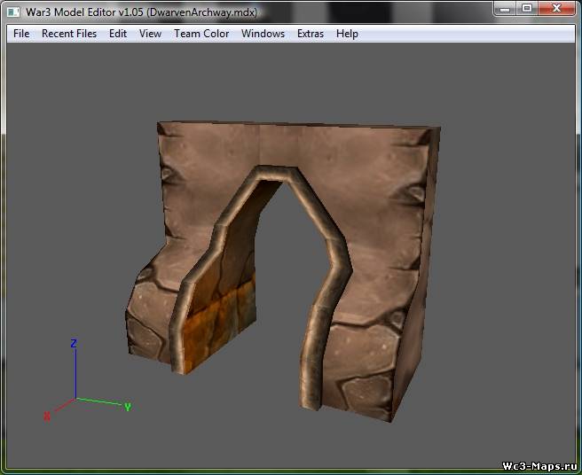The image size is (582, 475).
Task: Open the Extras menu
Action: tap(311, 34)
